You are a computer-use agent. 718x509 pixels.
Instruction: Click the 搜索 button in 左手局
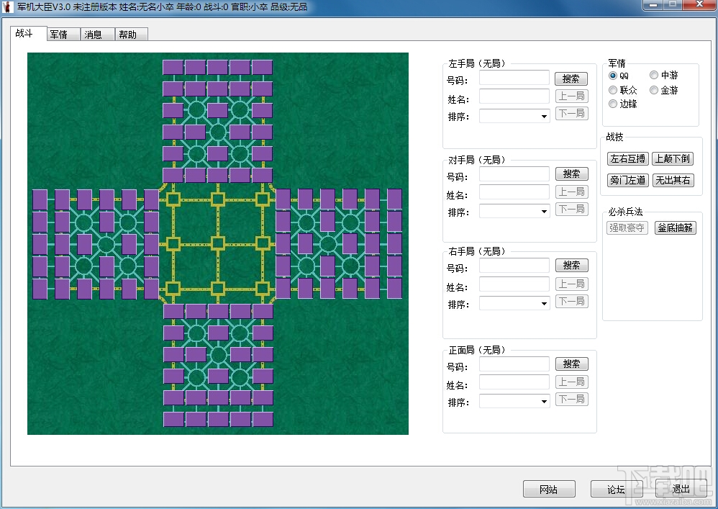571,78
